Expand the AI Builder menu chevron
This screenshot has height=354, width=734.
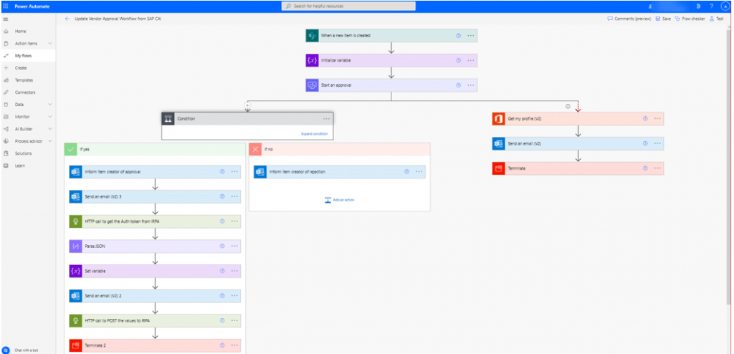click(50, 129)
